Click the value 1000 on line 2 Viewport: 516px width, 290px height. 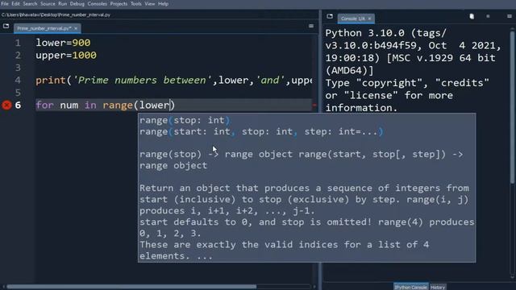(x=84, y=56)
